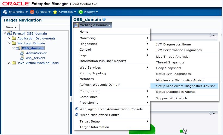The width and height of the screenshot is (223, 135).
Task: Open the Target Setup submenu
Action: pyautogui.click(x=112, y=121)
